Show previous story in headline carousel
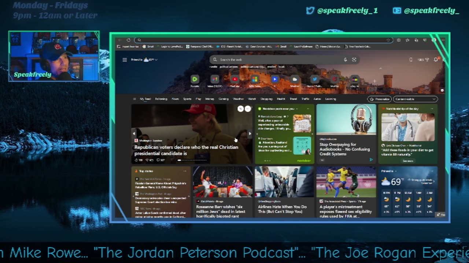469x263 pixels. pyautogui.click(x=134, y=134)
